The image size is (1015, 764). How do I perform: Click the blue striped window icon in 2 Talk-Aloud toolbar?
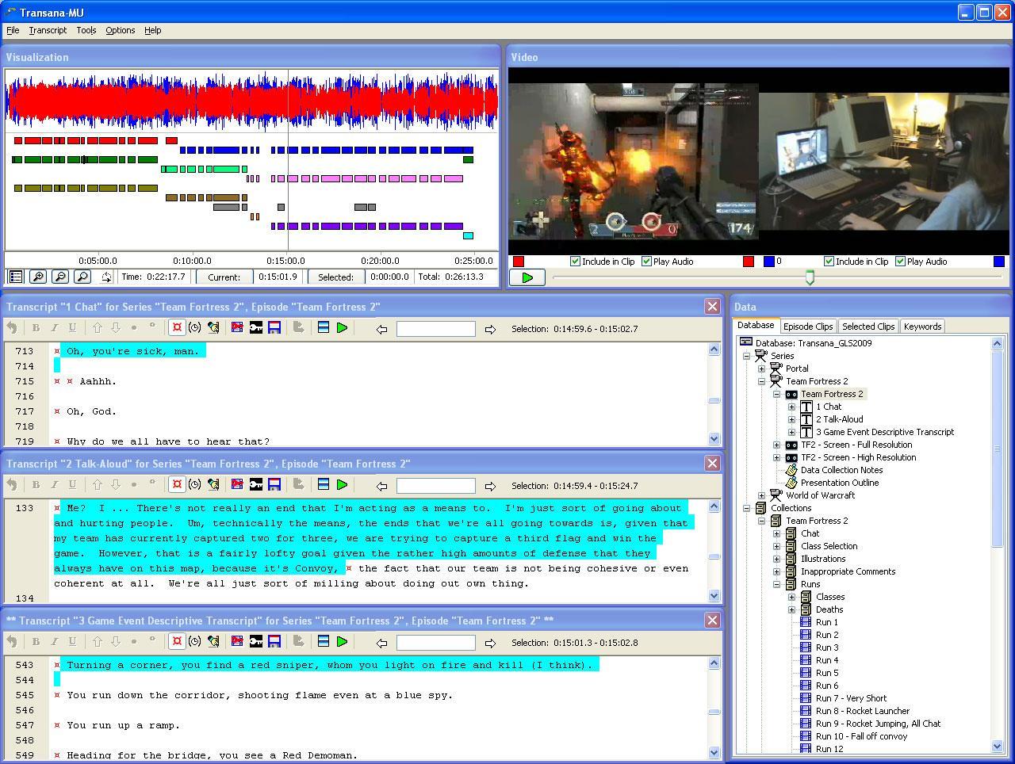323,484
